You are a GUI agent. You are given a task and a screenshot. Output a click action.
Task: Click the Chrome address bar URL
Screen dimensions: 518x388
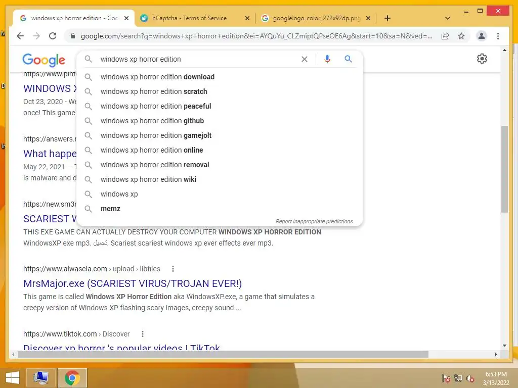(256, 36)
